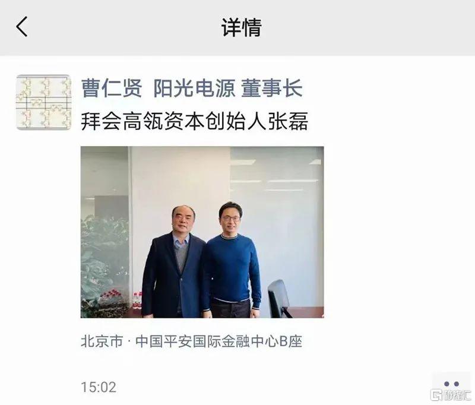
Task: Open the two-dot like and comment menu
Action: click(451, 384)
